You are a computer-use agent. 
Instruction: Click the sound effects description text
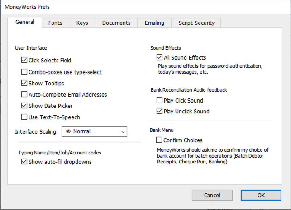click(x=210, y=69)
